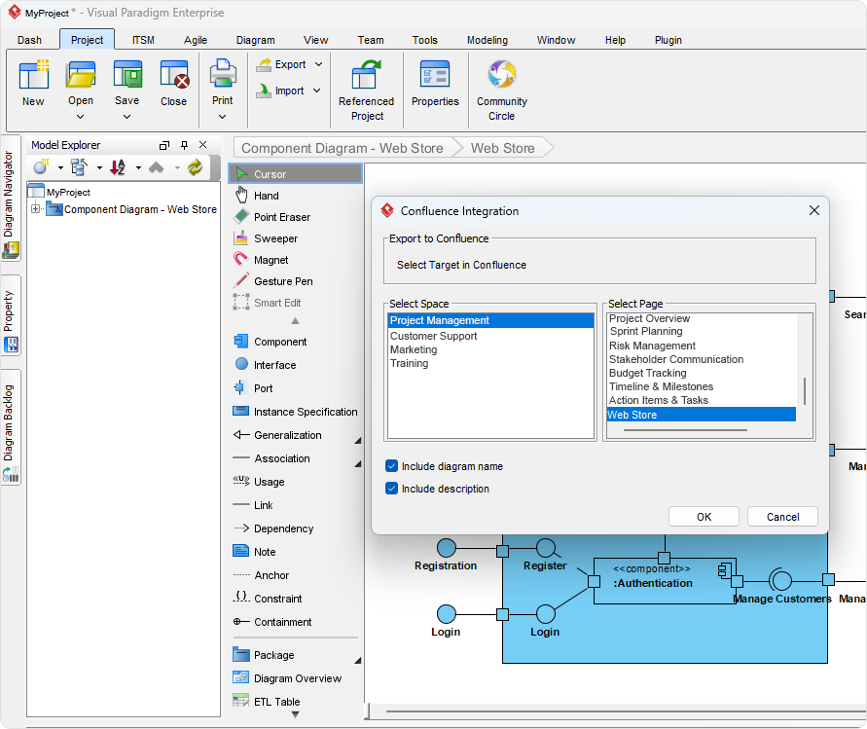The width and height of the screenshot is (867, 729).
Task: Click the Save project icon
Action: 127,75
